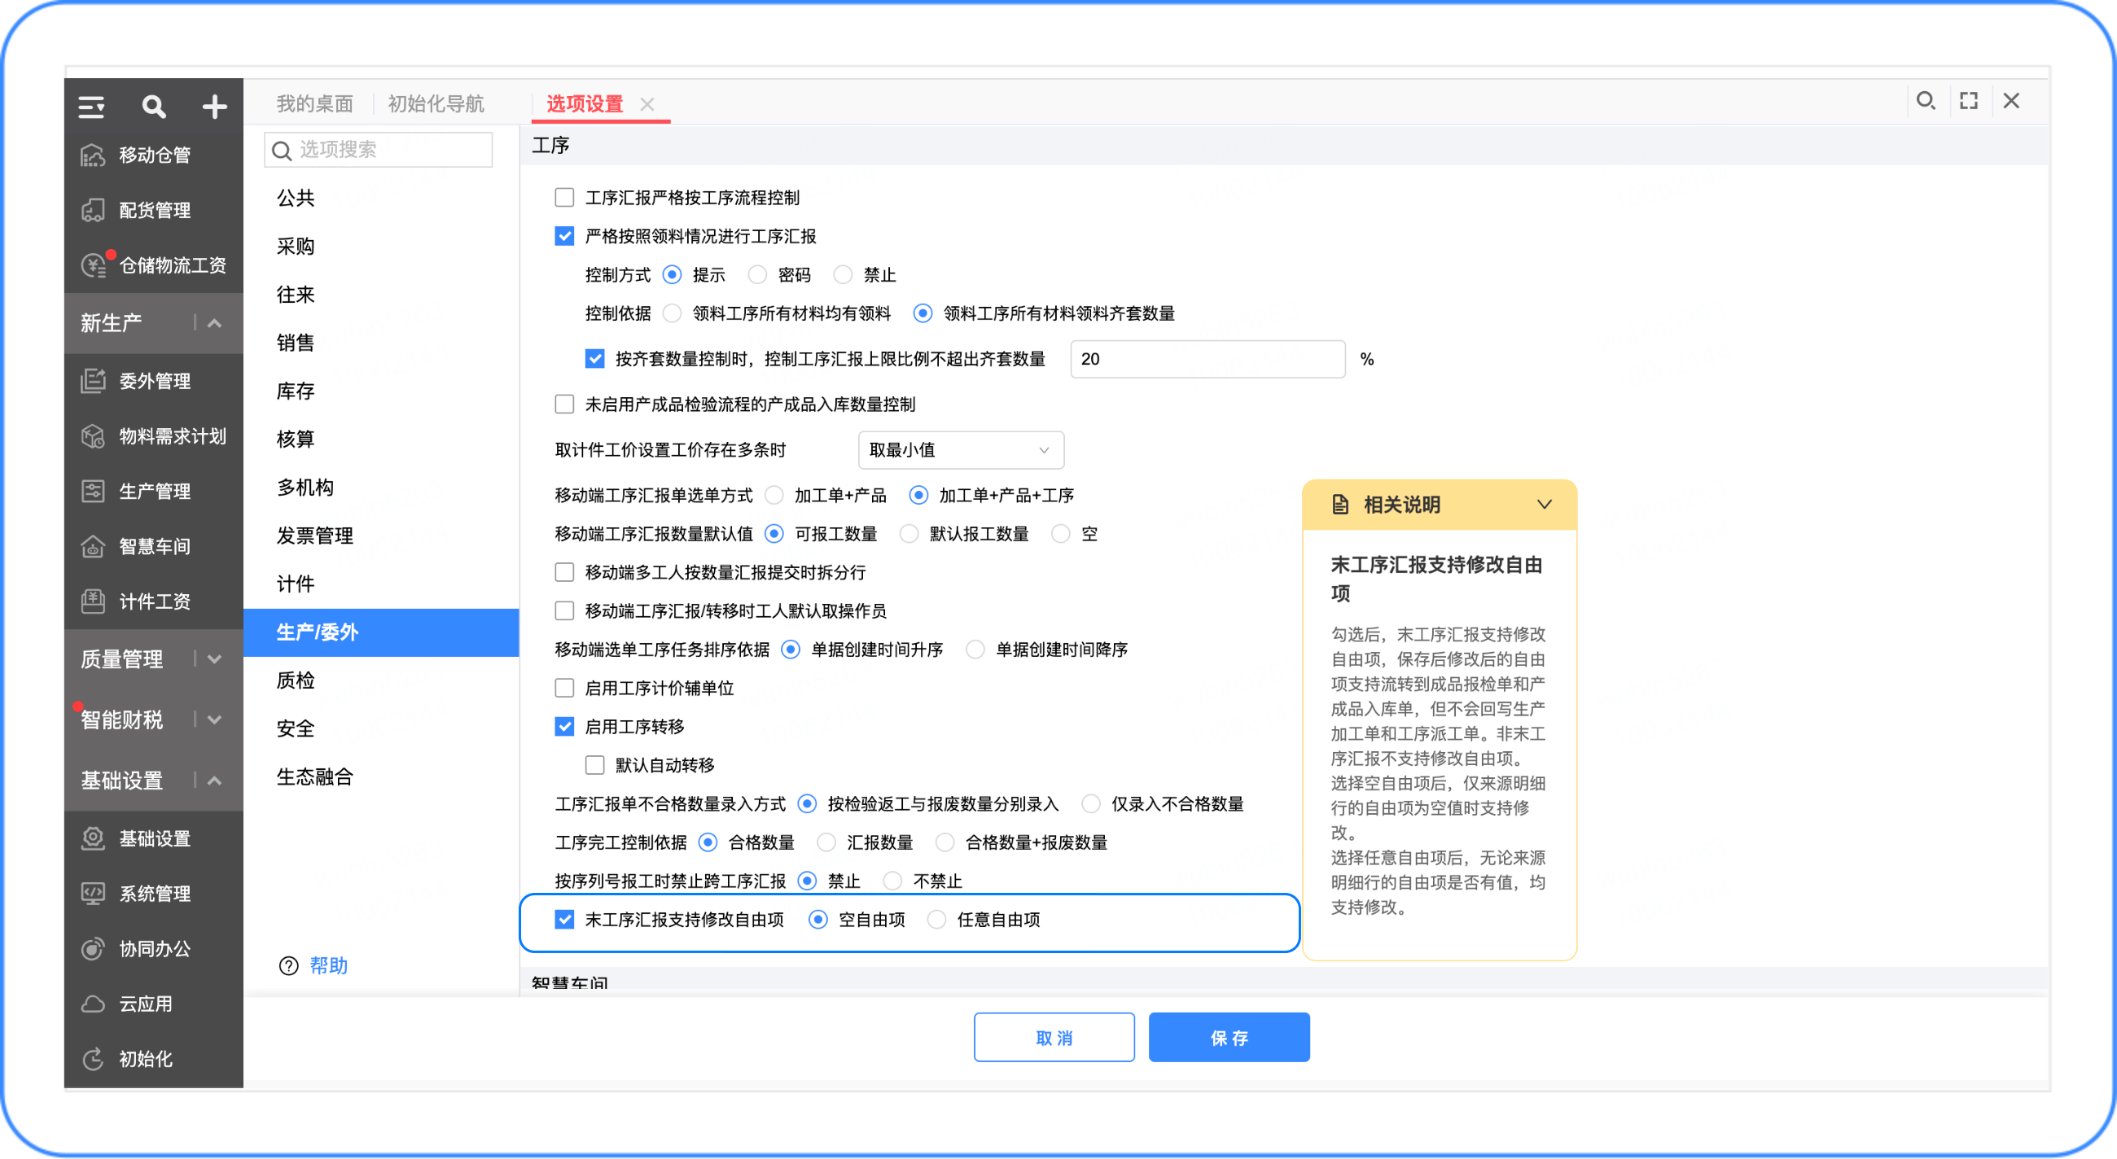Viewport: 2117px width, 1159px height.
Task: Click the 选项搜索 search field
Action: click(379, 150)
